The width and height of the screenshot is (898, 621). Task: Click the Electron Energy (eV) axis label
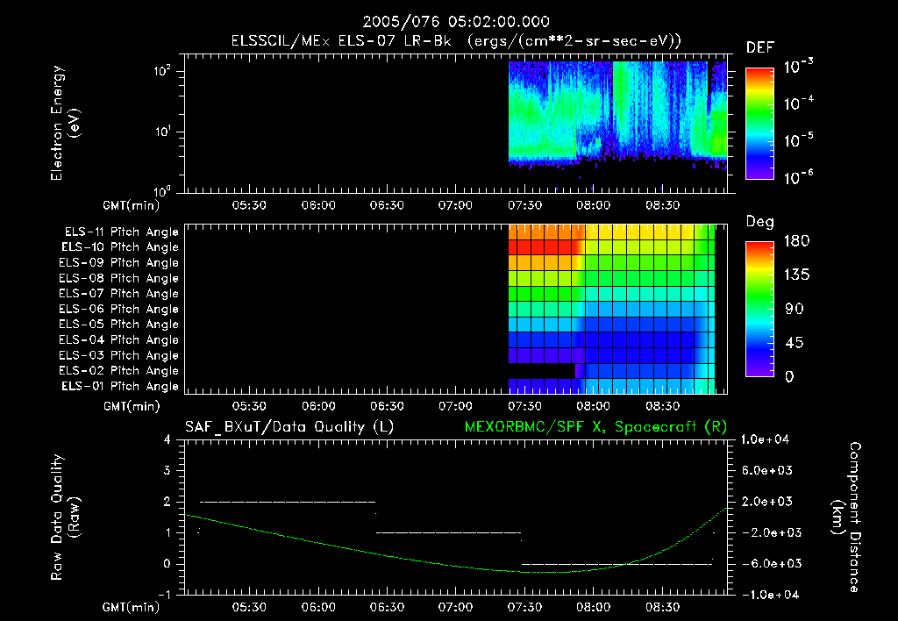pos(65,123)
